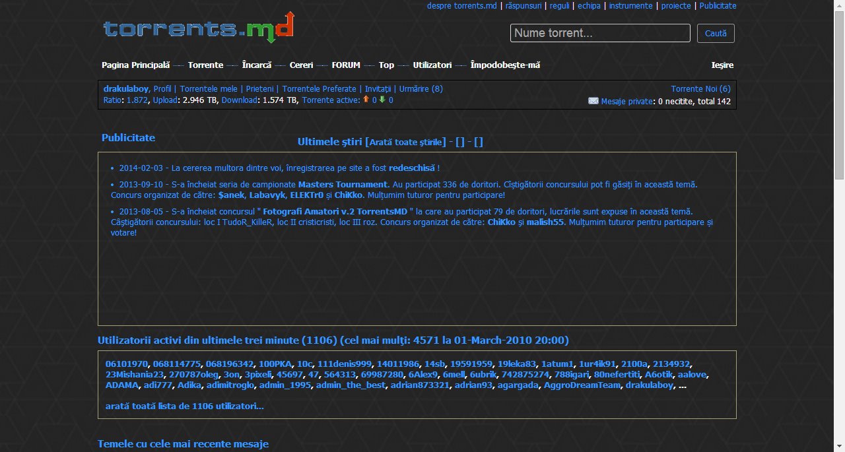Open user 23Mishania23 profile

134,374
